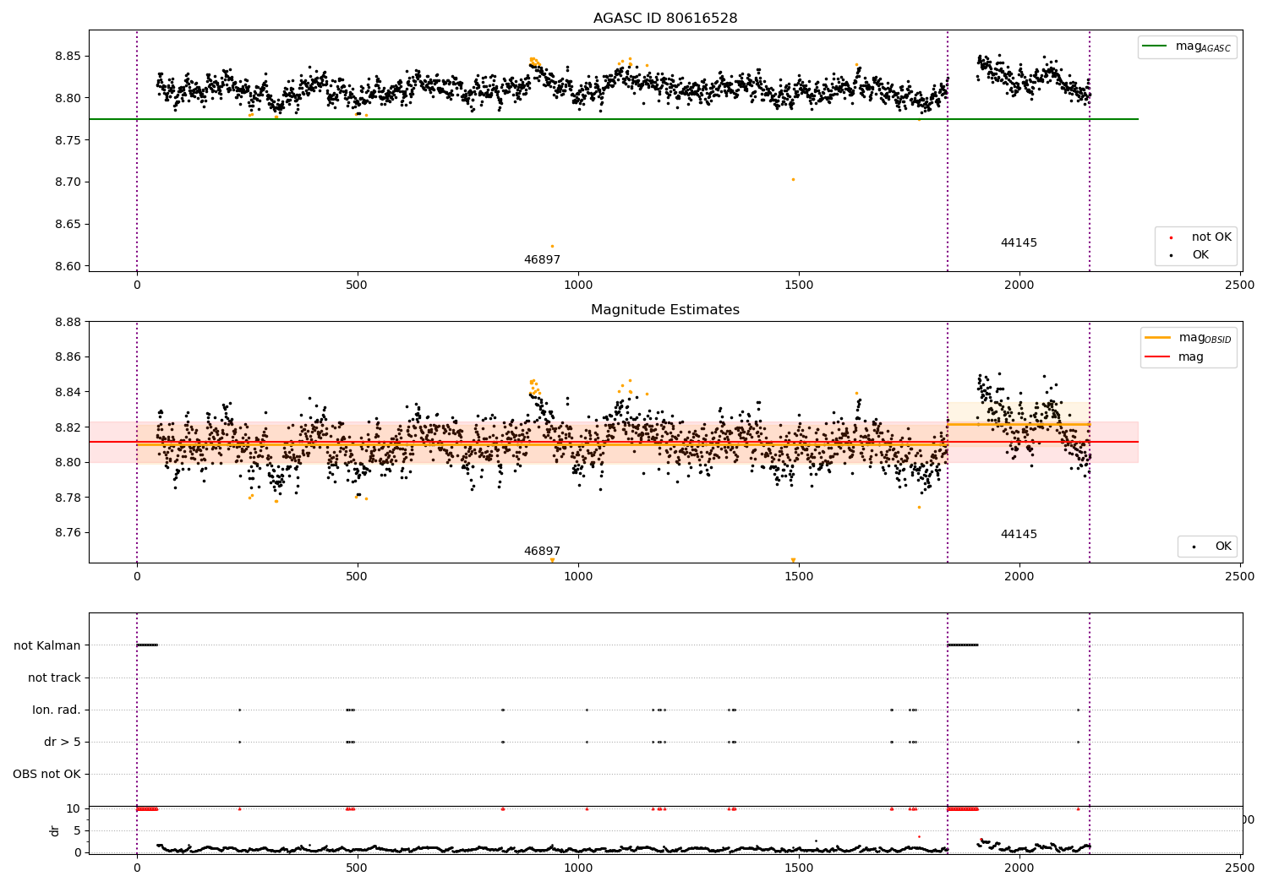Click the 8.78 y-axis tick label

pyautogui.click(x=68, y=498)
